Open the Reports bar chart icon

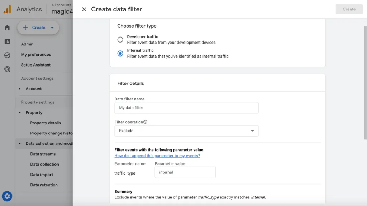pyautogui.click(x=7, y=41)
